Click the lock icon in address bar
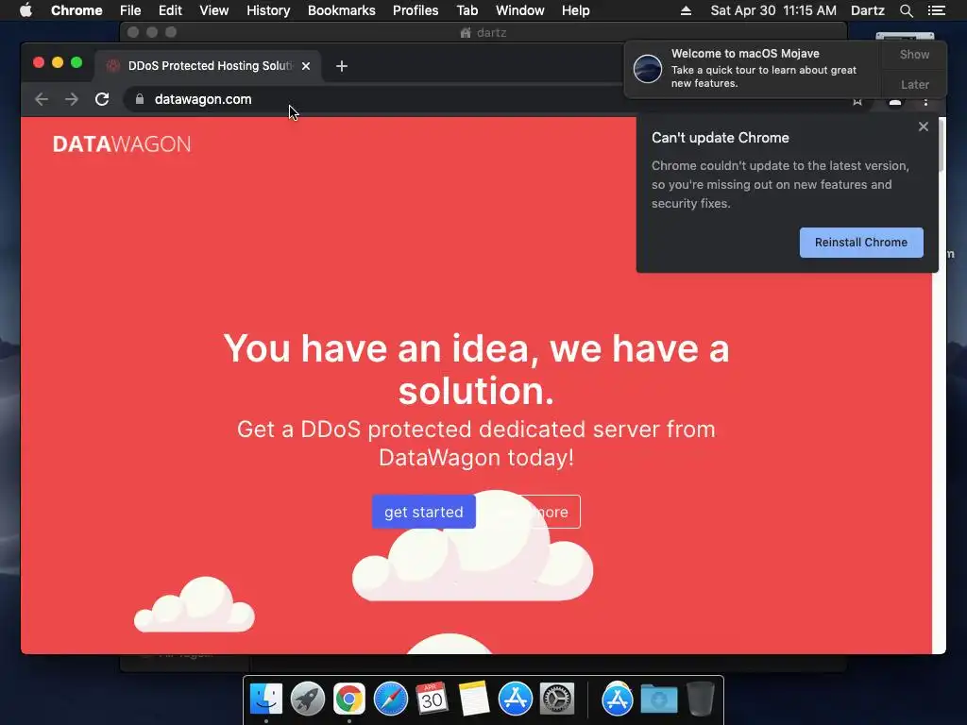The width and height of the screenshot is (967, 725). (140, 99)
